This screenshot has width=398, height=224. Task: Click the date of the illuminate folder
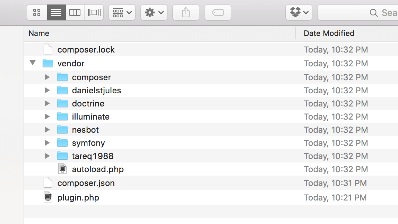point(336,117)
